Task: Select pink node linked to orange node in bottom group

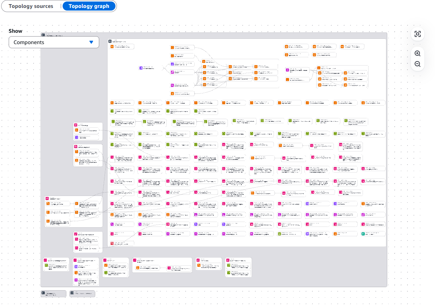Action: click(167, 268)
